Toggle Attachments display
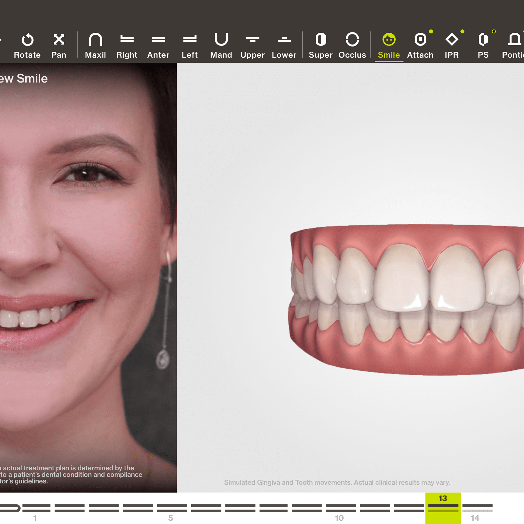The height and width of the screenshot is (524, 524). click(x=420, y=46)
